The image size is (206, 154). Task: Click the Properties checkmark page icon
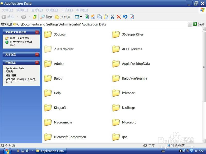132,17
